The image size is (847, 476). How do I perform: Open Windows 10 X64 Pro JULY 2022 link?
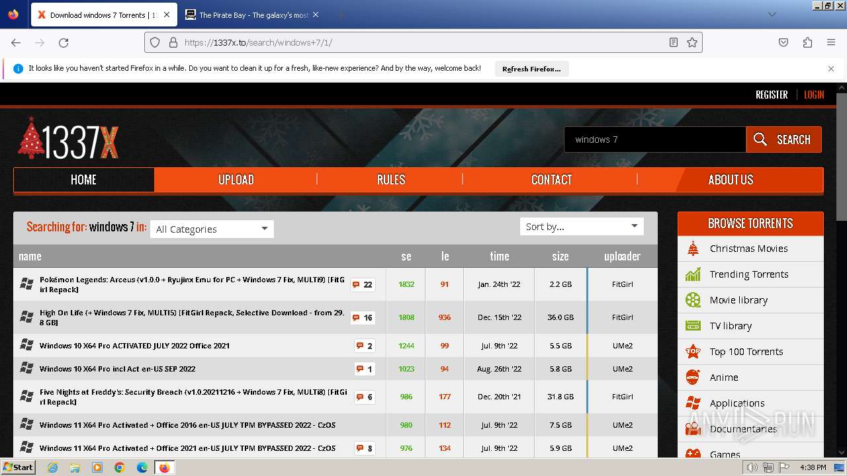pyautogui.click(x=134, y=346)
